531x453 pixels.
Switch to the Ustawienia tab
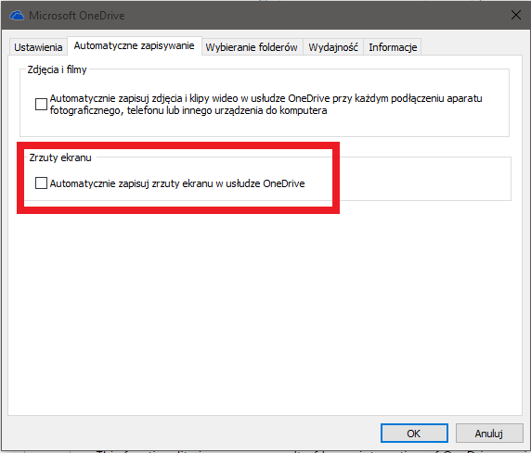pyautogui.click(x=38, y=47)
